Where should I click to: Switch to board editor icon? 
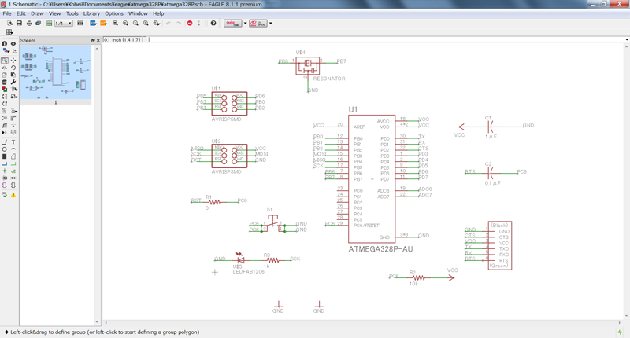click(49, 24)
